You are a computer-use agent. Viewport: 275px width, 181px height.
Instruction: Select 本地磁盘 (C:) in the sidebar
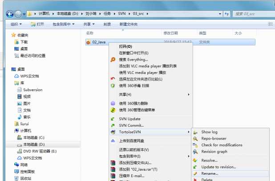(34, 137)
